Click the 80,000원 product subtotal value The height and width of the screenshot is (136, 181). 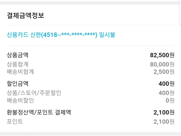[x=162, y=64]
